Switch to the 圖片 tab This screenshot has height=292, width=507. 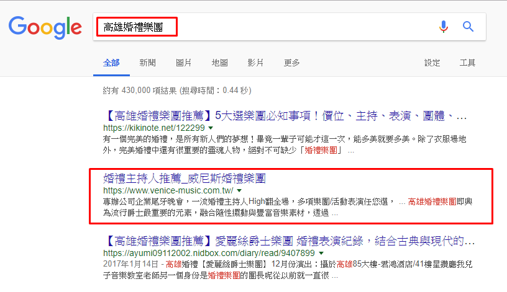184,63
